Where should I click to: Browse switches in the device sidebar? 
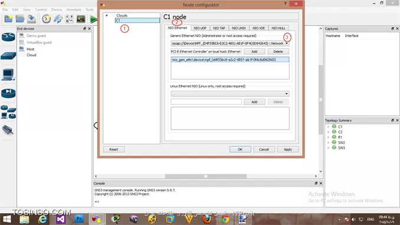point(8,56)
